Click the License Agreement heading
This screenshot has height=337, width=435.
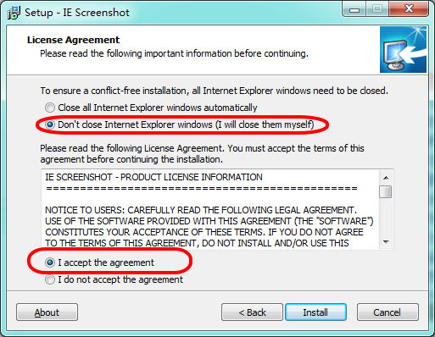point(73,40)
